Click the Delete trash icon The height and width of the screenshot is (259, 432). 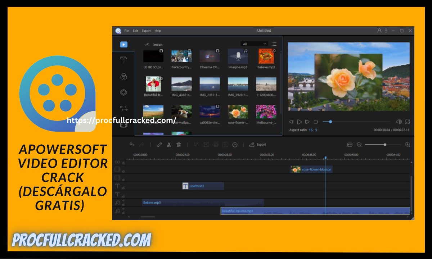click(179, 145)
